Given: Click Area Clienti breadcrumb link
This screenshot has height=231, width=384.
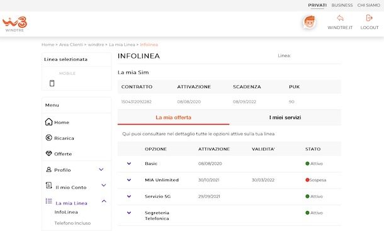Looking at the screenshot, I should pos(71,45).
